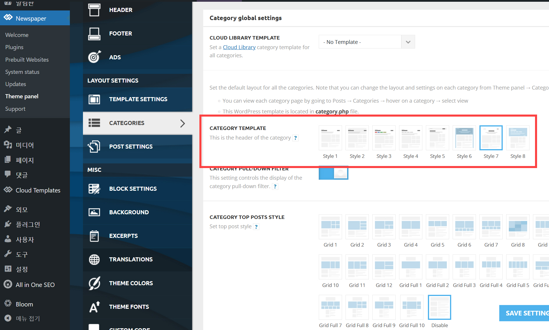
Task: Open the Excerpts clipboard icon
Action: click(x=94, y=236)
